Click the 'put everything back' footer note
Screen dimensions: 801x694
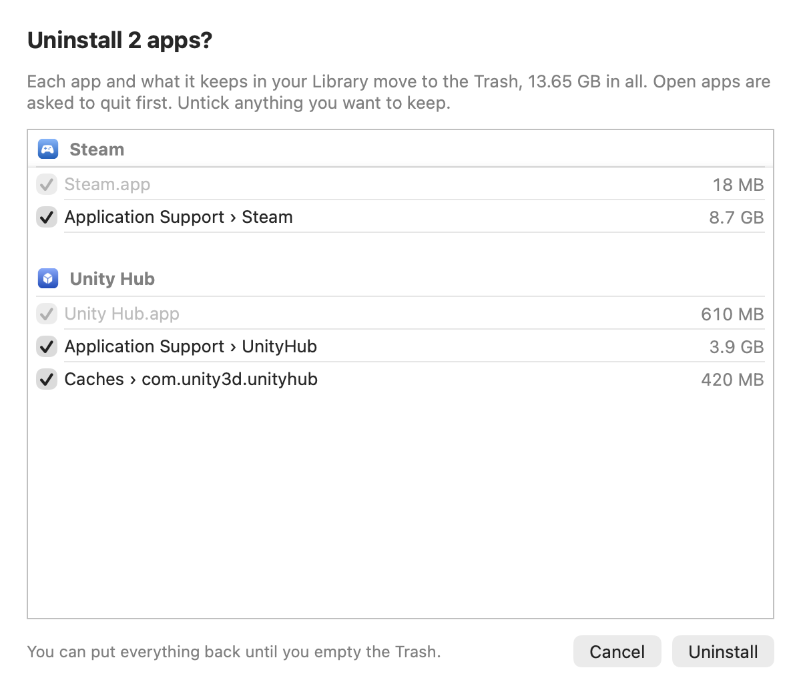click(x=234, y=652)
